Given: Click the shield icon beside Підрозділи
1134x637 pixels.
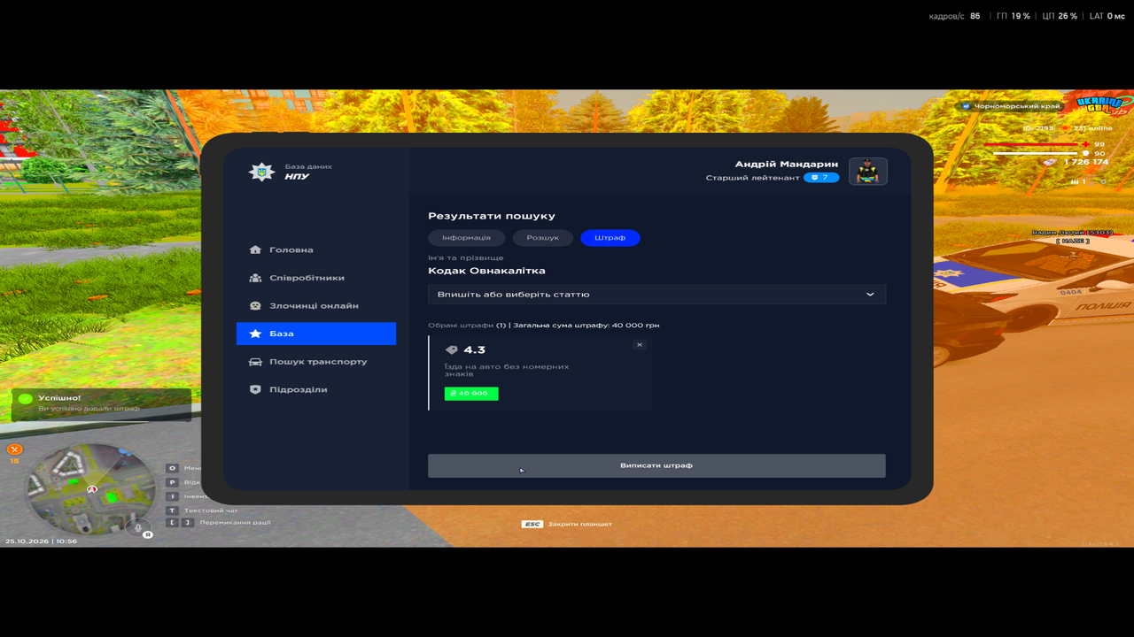Looking at the screenshot, I should click(255, 389).
